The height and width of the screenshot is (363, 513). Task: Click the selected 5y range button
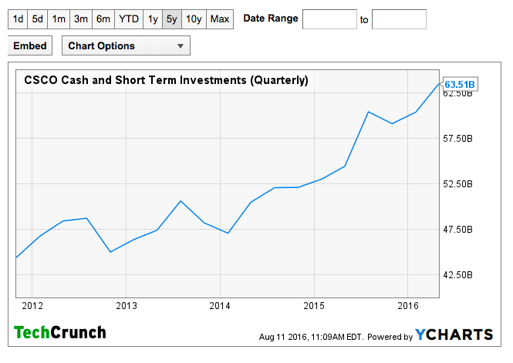click(171, 18)
